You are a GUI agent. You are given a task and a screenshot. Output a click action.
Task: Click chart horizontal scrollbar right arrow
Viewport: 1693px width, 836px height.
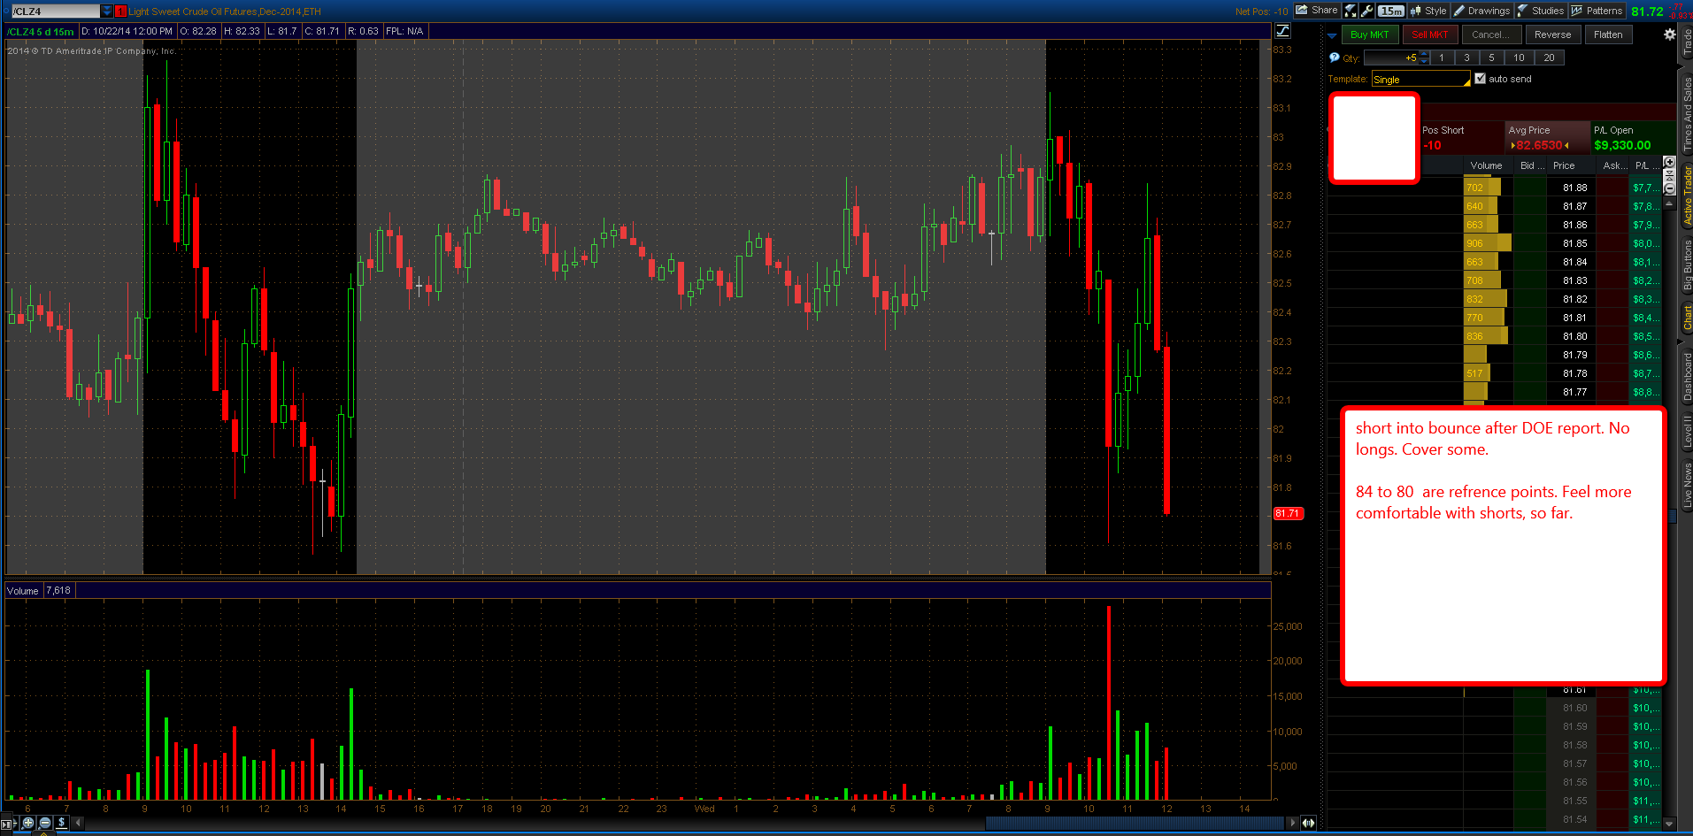[1292, 823]
